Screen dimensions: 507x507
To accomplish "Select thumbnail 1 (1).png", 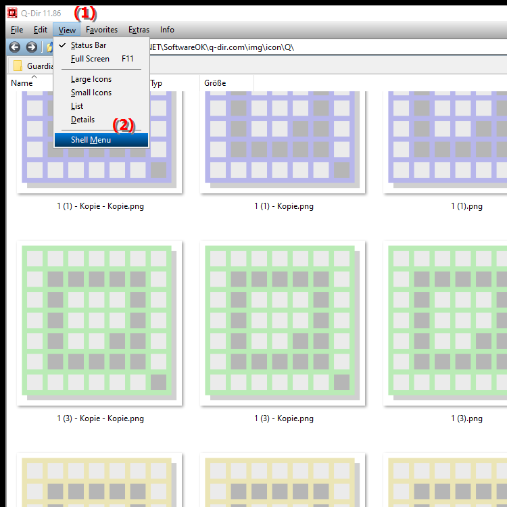I will tap(445, 142).
